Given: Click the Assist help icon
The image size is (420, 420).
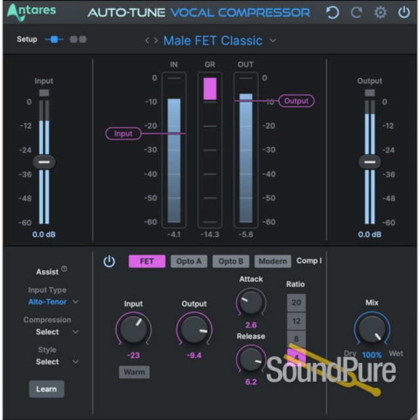Looking at the screenshot, I should point(64,268).
